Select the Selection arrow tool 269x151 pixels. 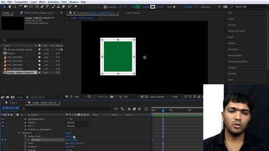pos(5,7)
